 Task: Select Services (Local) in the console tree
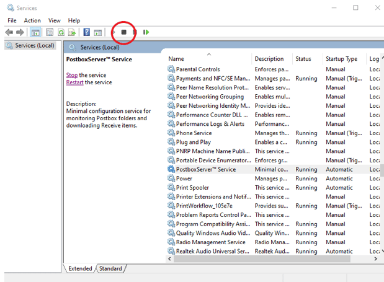click(35, 45)
